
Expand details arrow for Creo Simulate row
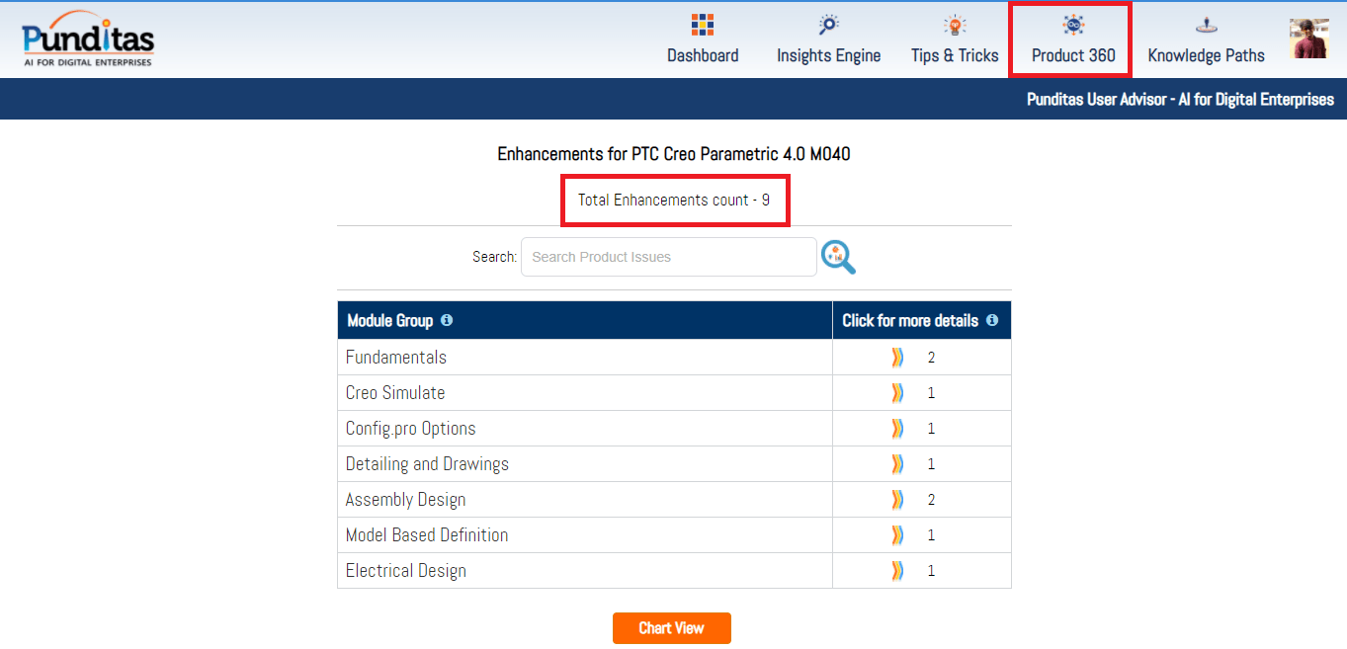click(x=897, y=393)
